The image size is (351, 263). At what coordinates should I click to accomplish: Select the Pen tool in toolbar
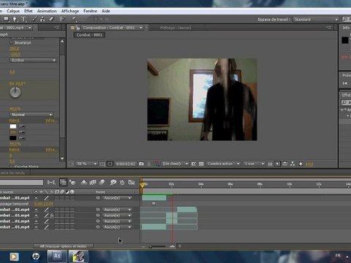pos(15,19)
